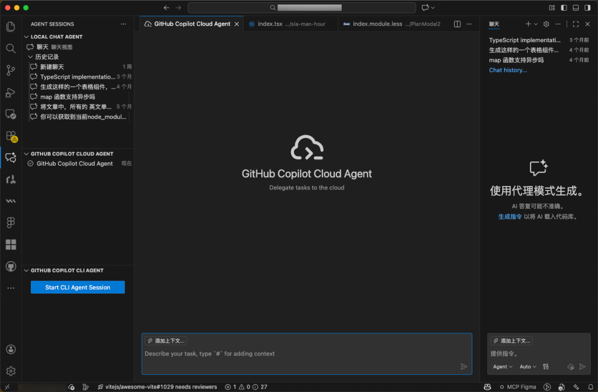Open 生成这样的一个表格组件 in right chat list
The width and height of the screenshot is (598, 392).
(x=539, y=50)
